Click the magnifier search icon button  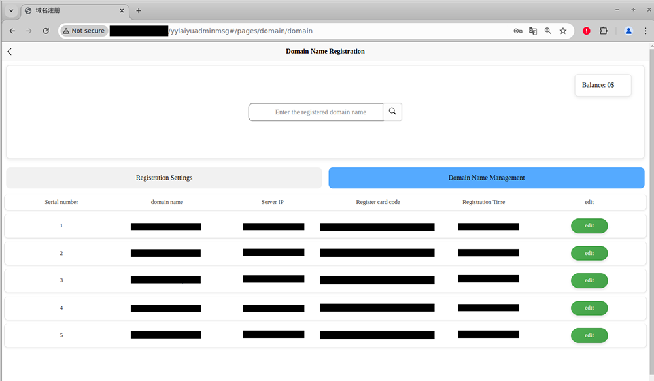(x=392, y=112)
